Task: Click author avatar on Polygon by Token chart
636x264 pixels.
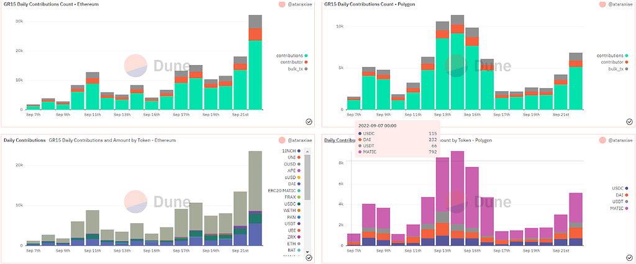Action: point(603,140)
